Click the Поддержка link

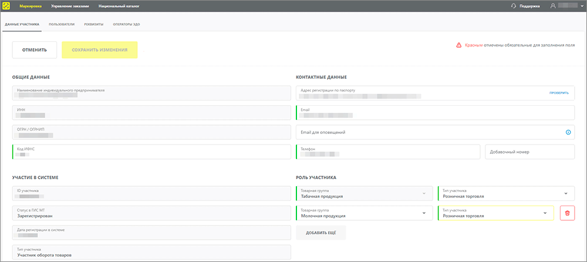pyautogui.click(x=529, y=6)
